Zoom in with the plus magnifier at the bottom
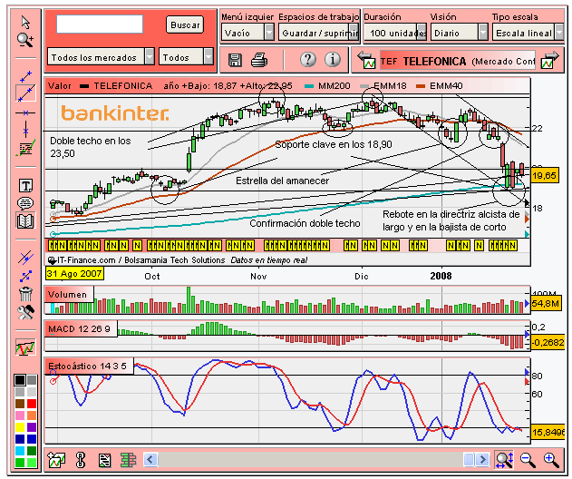 [x=551, y=460]
